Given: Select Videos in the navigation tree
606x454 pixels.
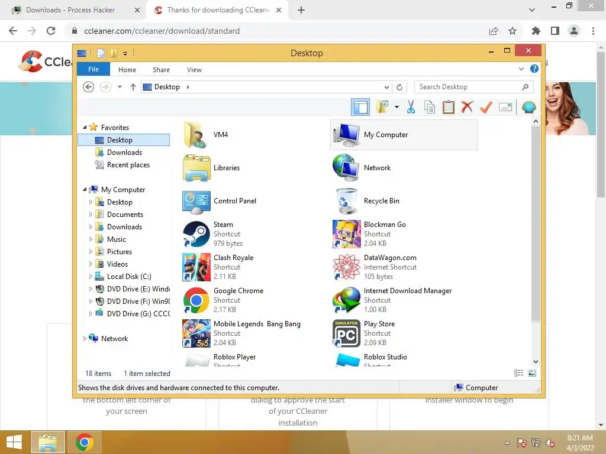Looking at the screenshot, I should click(x=117, y=264).
